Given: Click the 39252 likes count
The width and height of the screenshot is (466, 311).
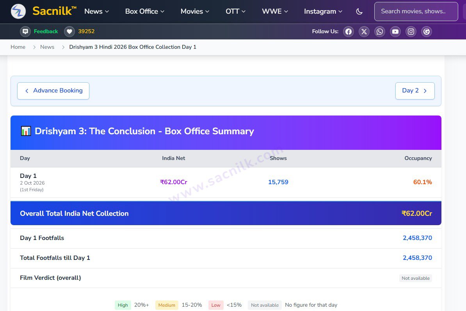Looking at the screenshot, I should point(86,32).
